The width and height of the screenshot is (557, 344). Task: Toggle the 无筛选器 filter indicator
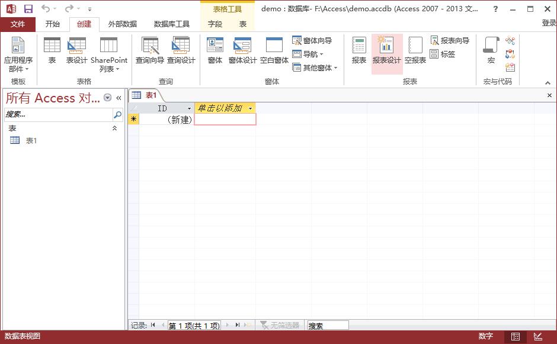click(x=280, y=325)
